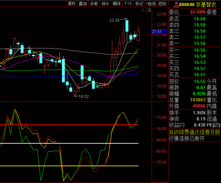Image resolution: width=221 pixels, height=183 pixels.
Task: Click the -75.00 indicator axis label
Action: (x=161, y=162)
